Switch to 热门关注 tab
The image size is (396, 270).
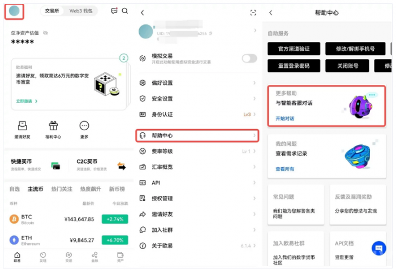62,189
